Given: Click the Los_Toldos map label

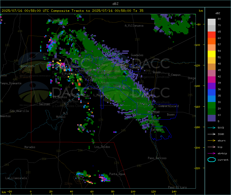Looking at the screenshot, I should 102,147.
